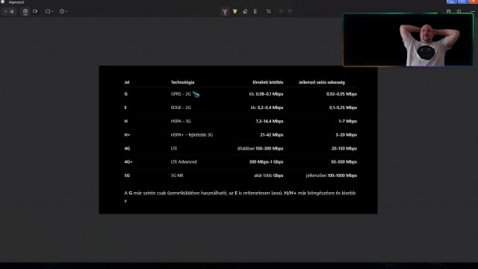The width and height of the screenshot is (478, 269).
Task: Click the webcam overlay thumbnail
Action: (409, 40)
